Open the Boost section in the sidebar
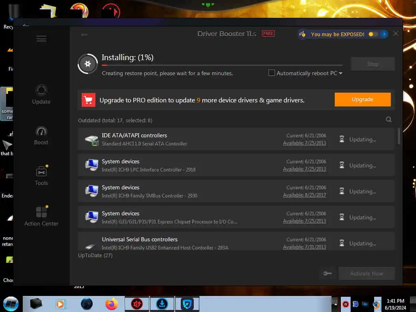416x312 pixels. [x=41, y=136]
